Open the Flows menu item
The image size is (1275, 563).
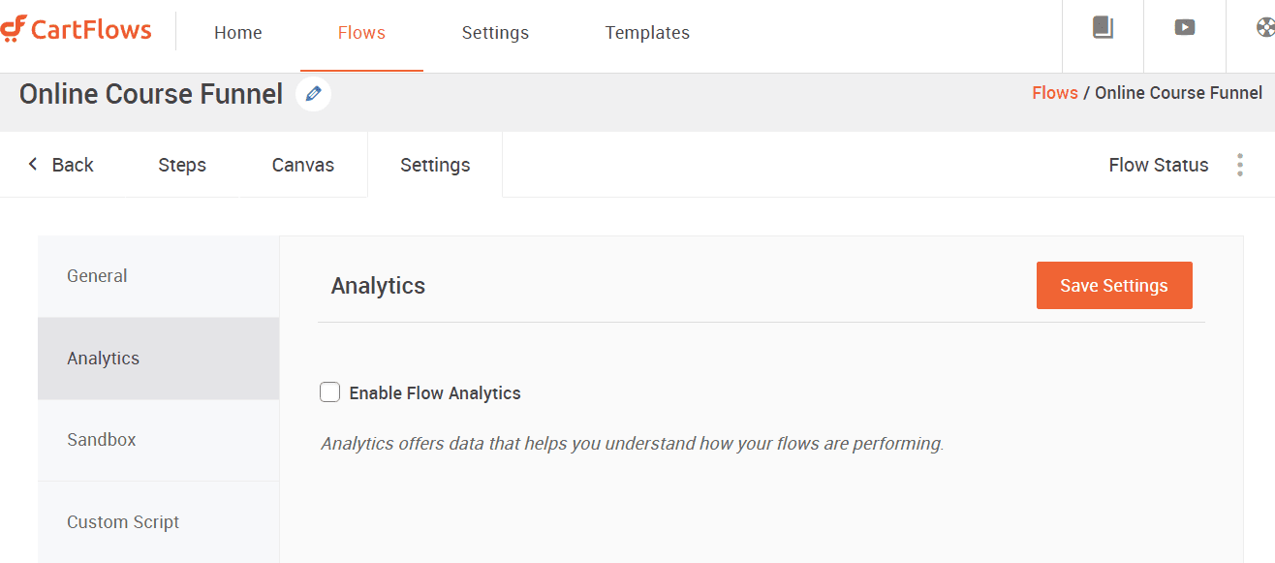click(x=361, y=33)
